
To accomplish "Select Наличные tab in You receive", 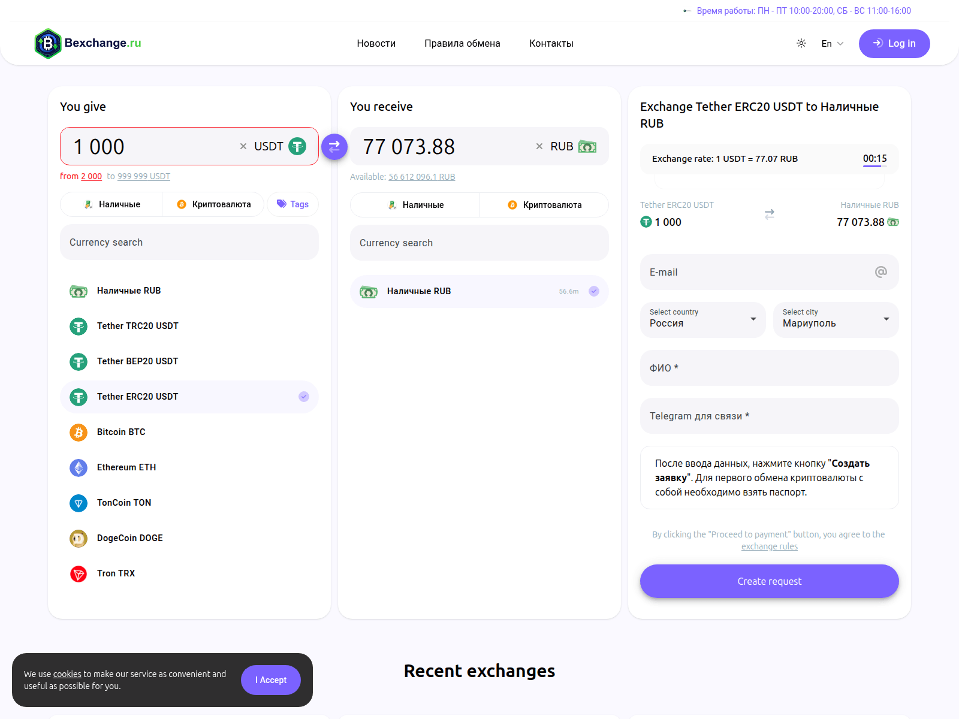I will click(x=415, y=205).
